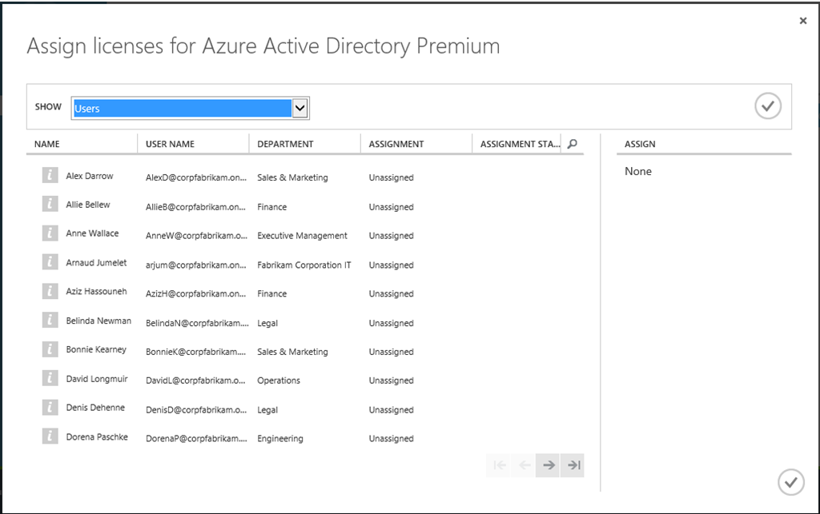Open the search magnifier in table header

[x=572, y=144]
